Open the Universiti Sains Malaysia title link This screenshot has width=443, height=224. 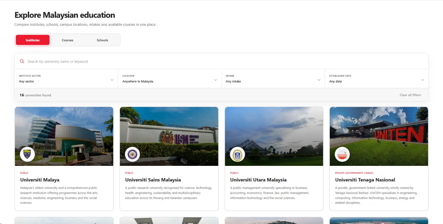pos(153,180)
